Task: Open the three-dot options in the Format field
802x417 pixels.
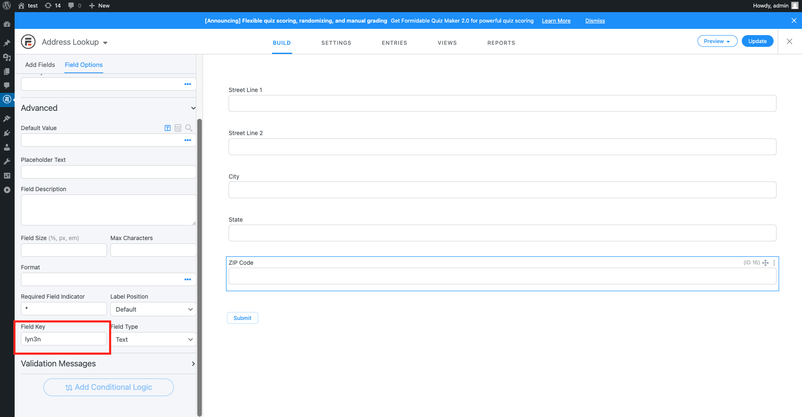Action: 188,279
